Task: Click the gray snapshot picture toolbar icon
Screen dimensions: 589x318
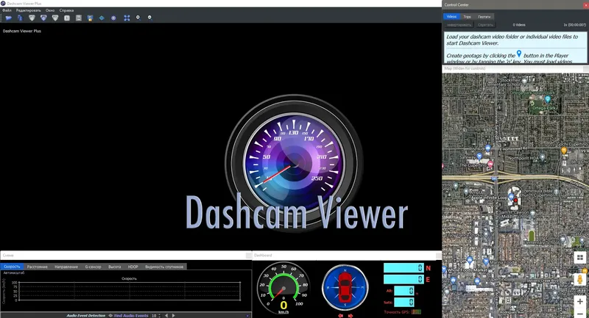Action: (79, 18)
